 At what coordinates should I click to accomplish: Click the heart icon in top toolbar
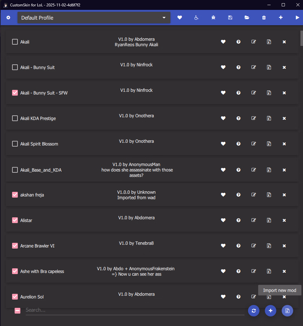coord(180,18)
